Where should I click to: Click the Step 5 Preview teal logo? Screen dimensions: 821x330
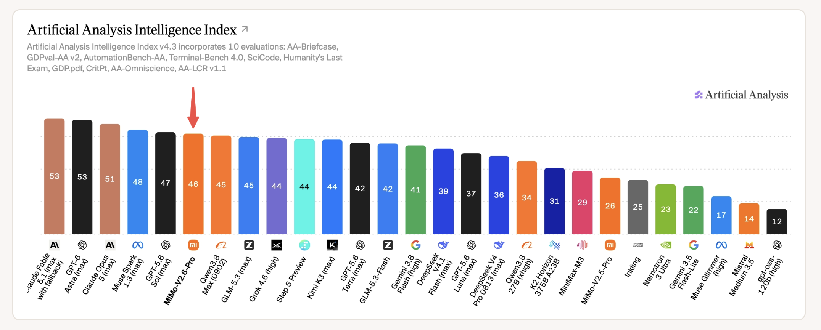pyautogui.click(x=304, y=245)
